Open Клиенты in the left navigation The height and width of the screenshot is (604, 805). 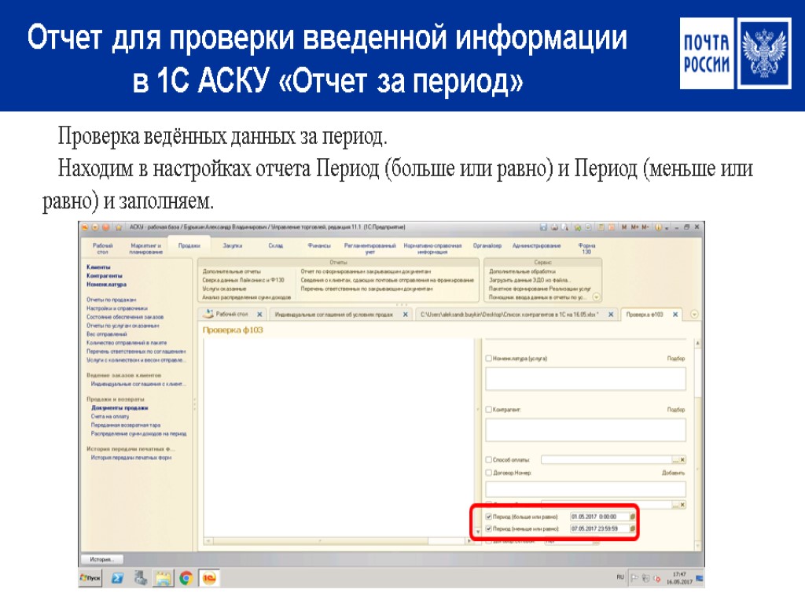98,267
